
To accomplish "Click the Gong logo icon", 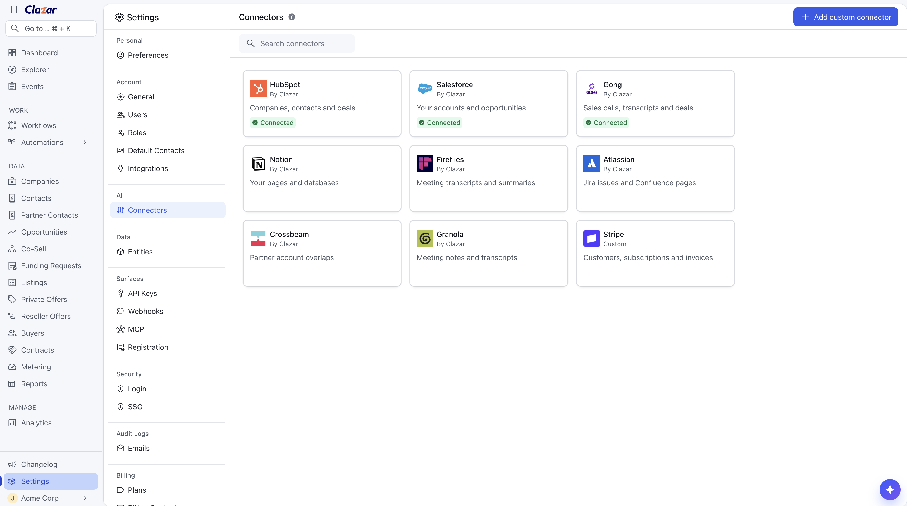I will 591,89.
